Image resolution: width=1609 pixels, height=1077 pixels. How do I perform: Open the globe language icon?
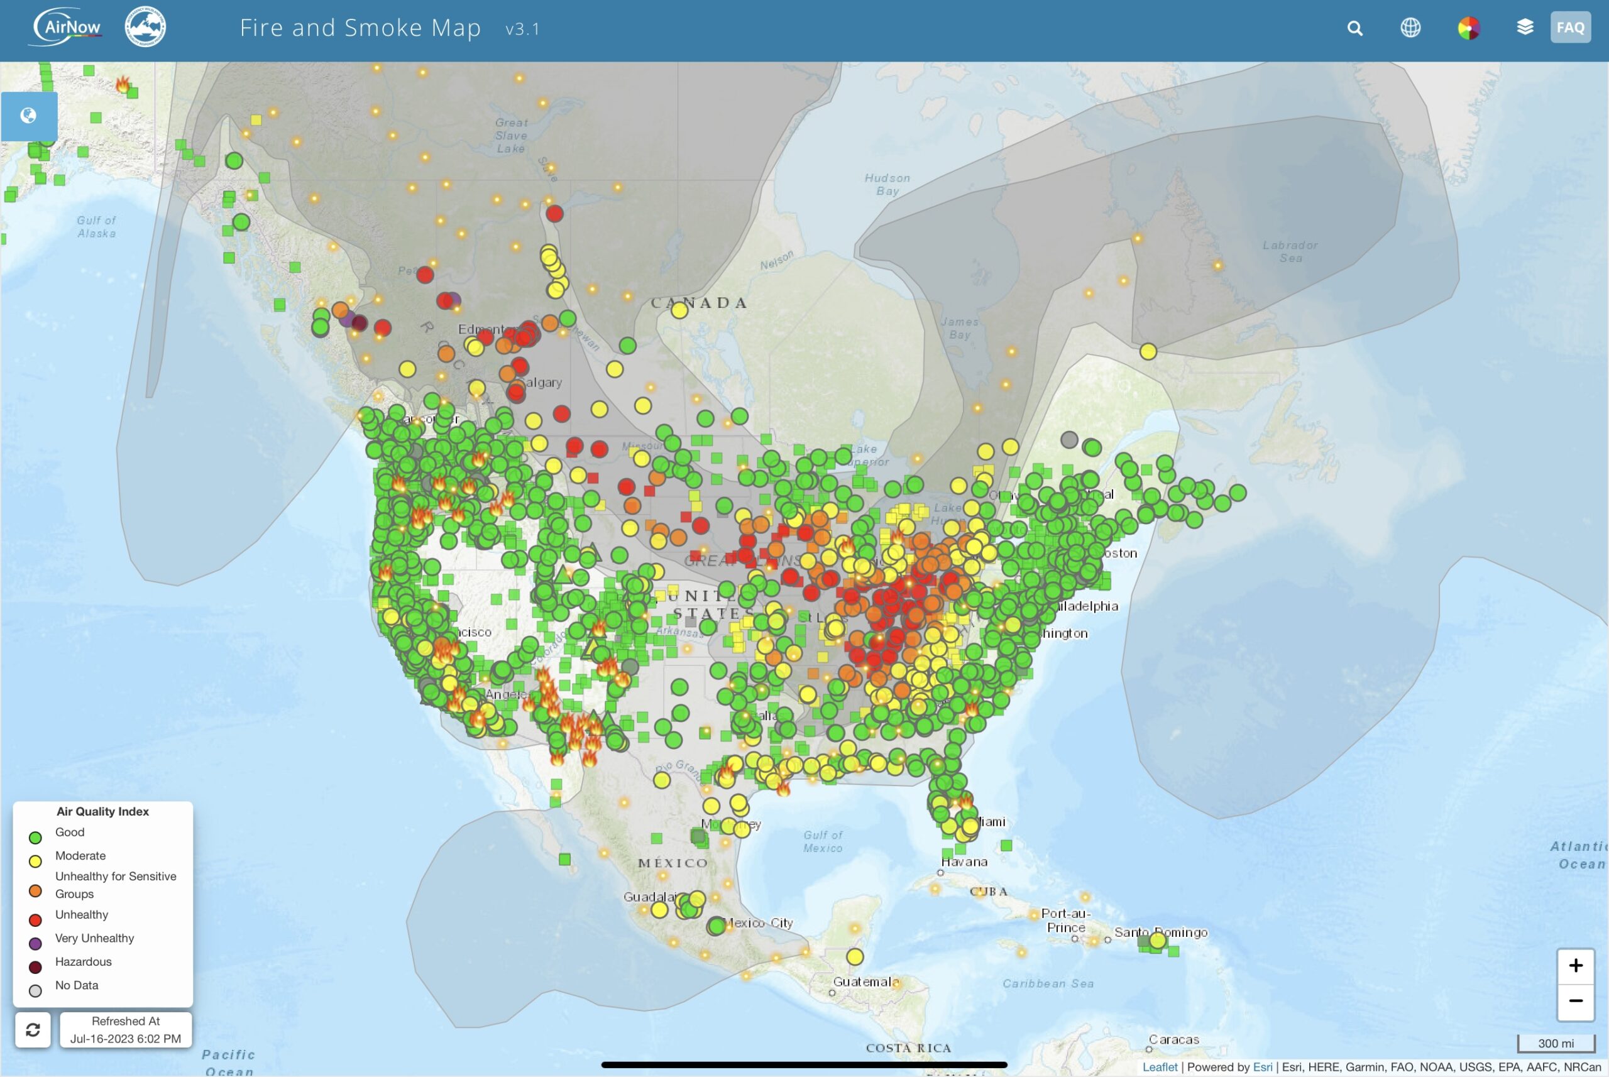pyautogui.click(x=1410, y=28)
